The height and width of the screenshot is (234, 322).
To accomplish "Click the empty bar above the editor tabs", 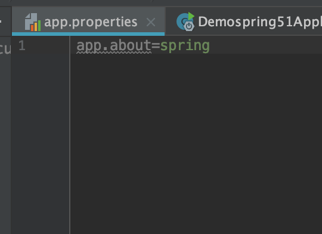I will (161, 3).
